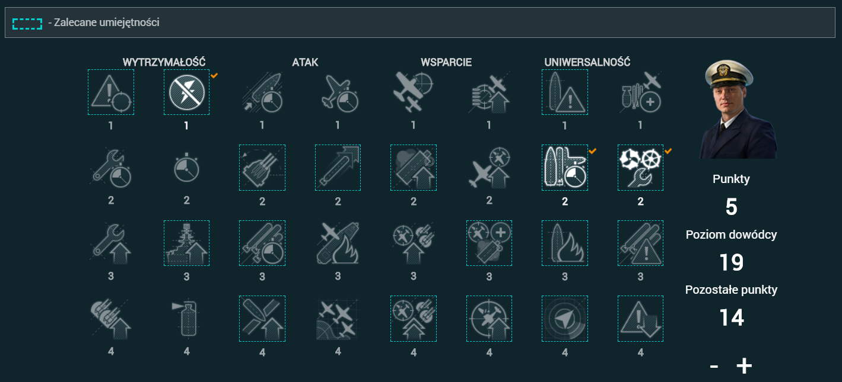
Task: Select the warning triangle down-arrow skill
Action: point(640,319)
